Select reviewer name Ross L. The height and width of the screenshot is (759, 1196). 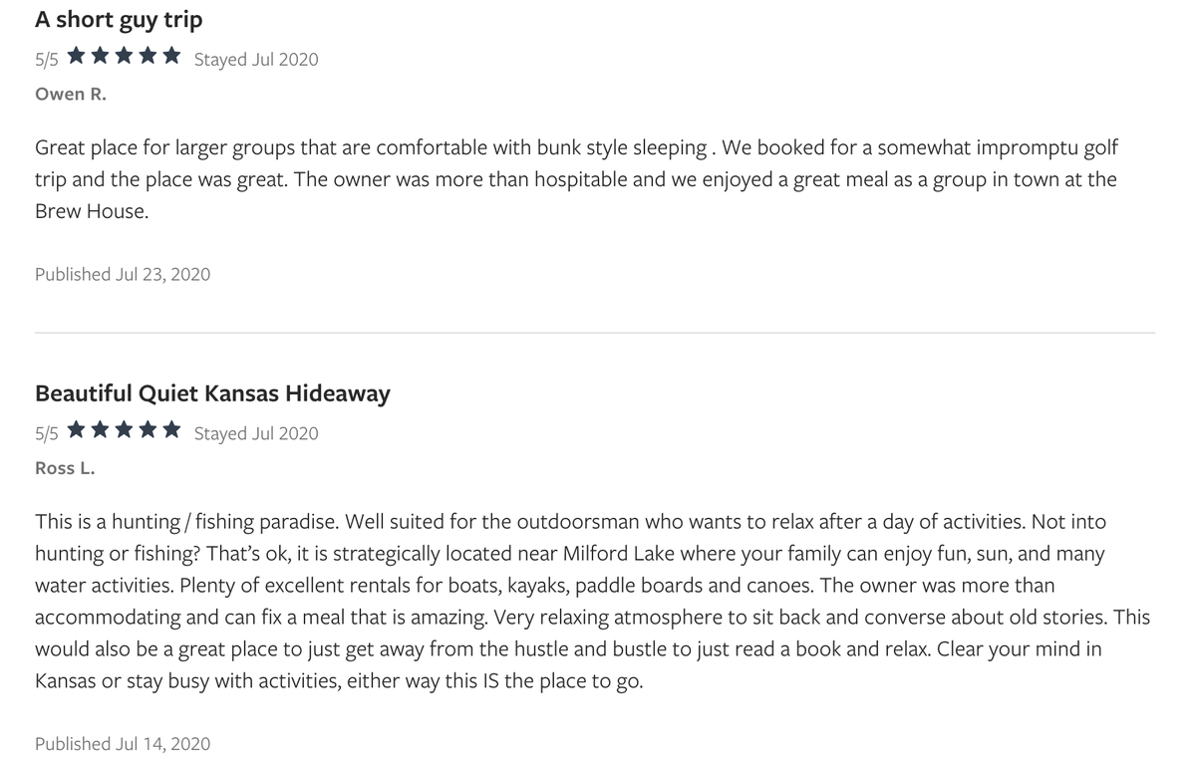[x=65, y=468]
